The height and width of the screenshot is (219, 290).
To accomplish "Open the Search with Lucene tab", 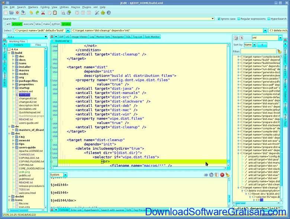I will 112,210.
